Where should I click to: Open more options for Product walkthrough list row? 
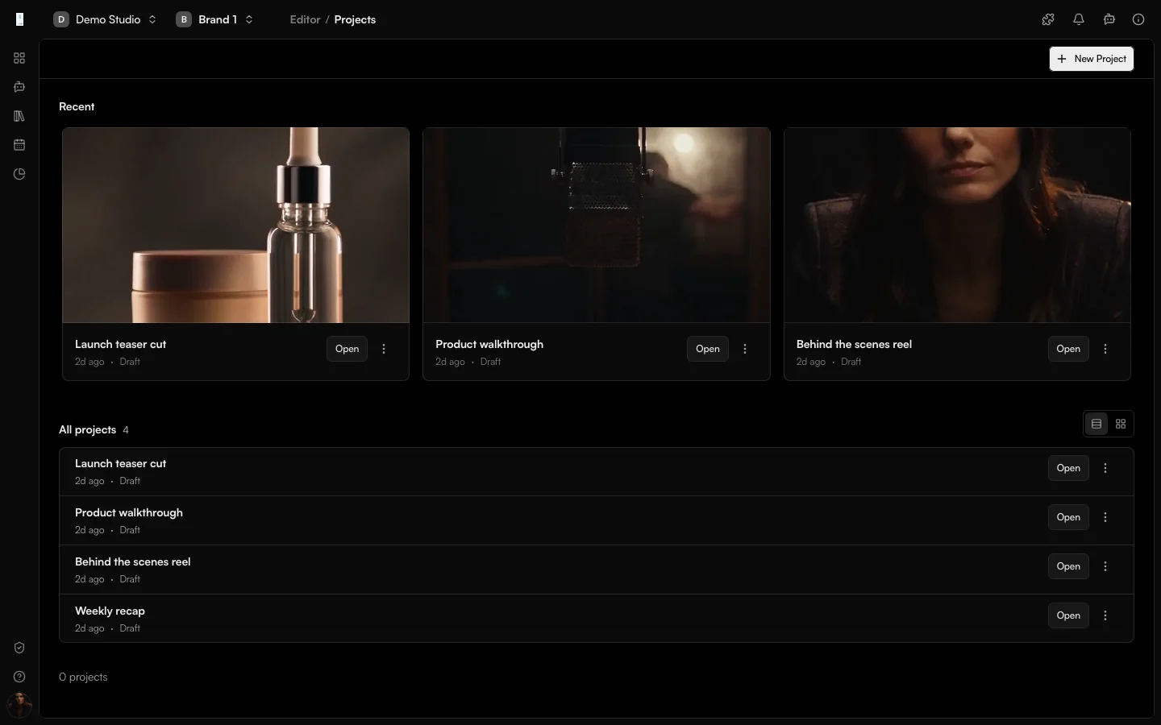pos(1105,517)
